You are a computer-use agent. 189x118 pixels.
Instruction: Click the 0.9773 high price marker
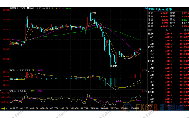coord(92,13)
